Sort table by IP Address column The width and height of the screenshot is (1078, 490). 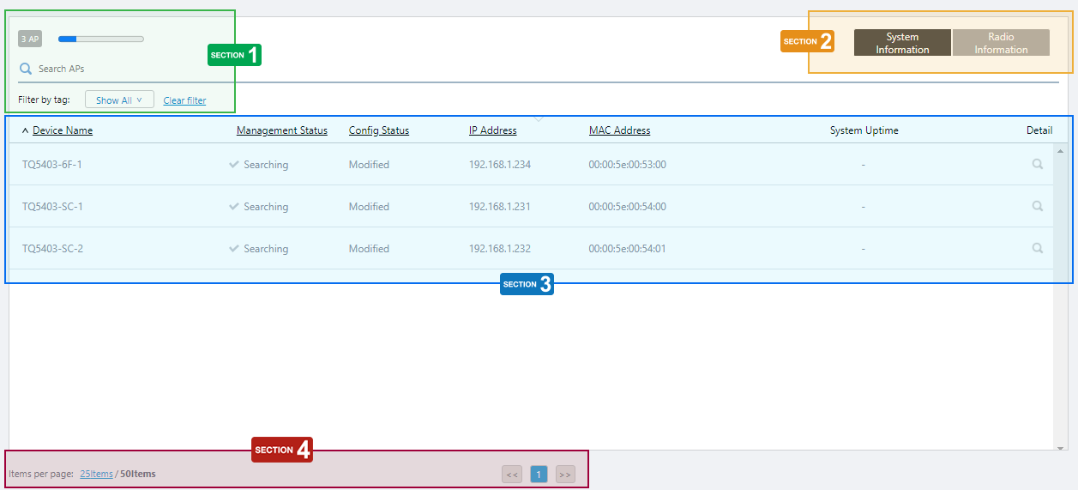point(492,130)
